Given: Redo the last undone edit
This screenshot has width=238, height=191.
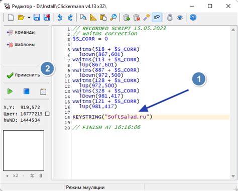Looking at the screenshot, I should point(70,18).
